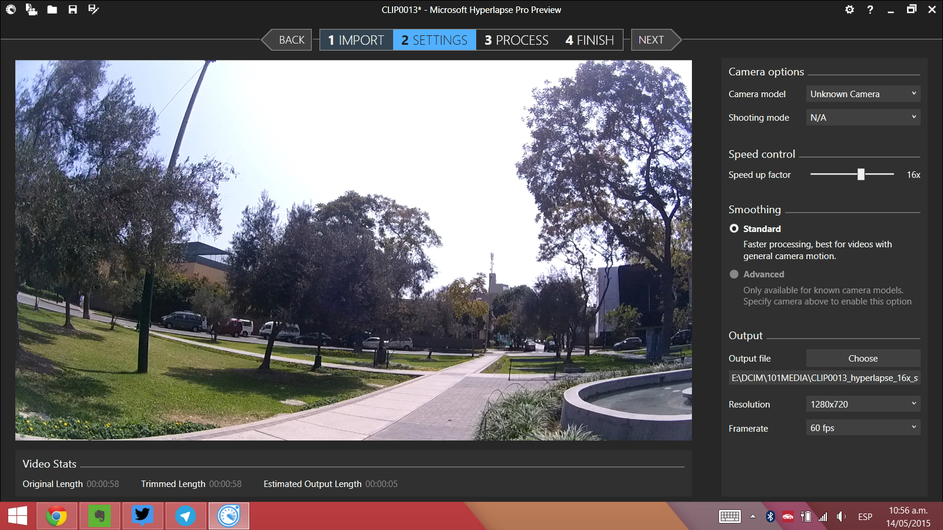This screenshot has width=943, height=530.
Task: Open project using the folder icon
Action: [52, 9]
